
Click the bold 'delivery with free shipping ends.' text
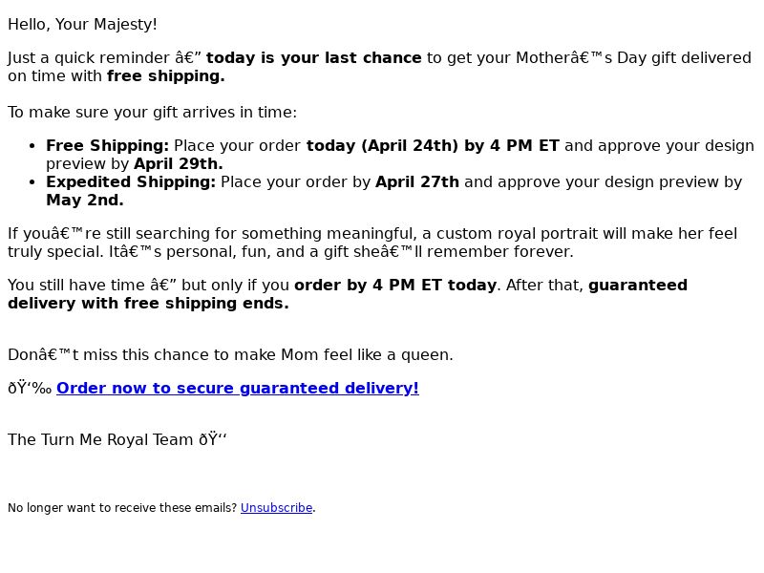pos(148,303)
